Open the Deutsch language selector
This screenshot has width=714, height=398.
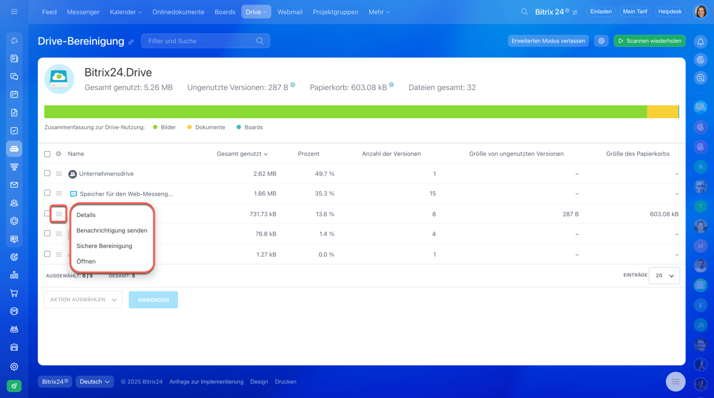coord(95,382)
